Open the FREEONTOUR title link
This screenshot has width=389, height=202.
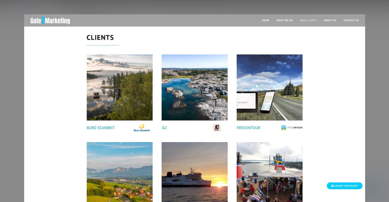point(248,128)
